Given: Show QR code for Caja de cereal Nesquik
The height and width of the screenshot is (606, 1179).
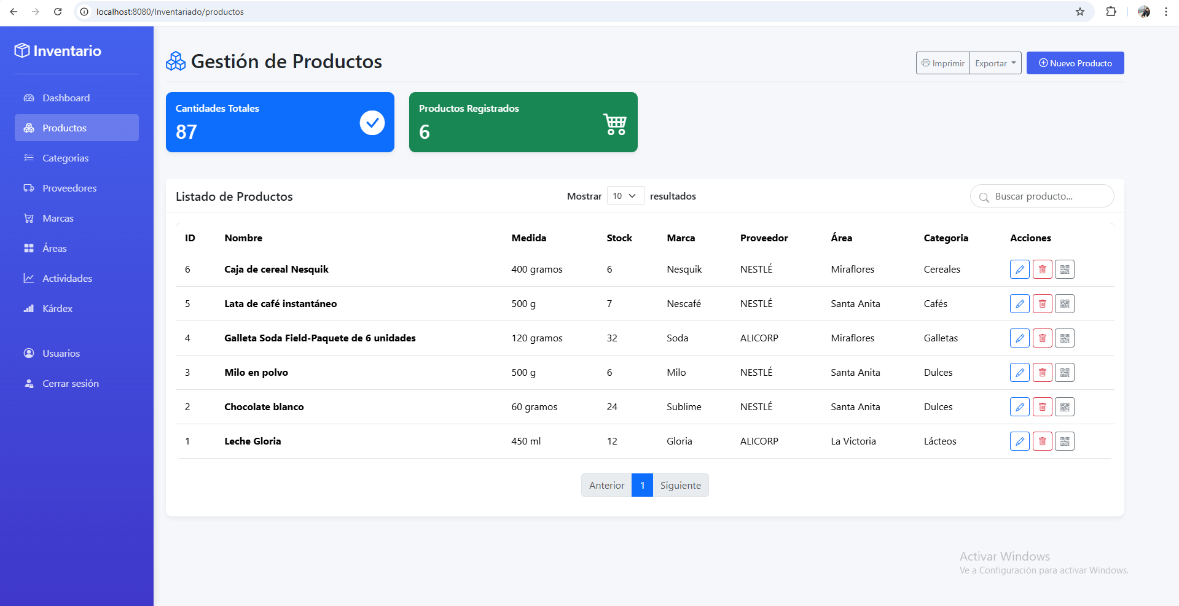Looking at the screenshot, I should click(1065, 270).
